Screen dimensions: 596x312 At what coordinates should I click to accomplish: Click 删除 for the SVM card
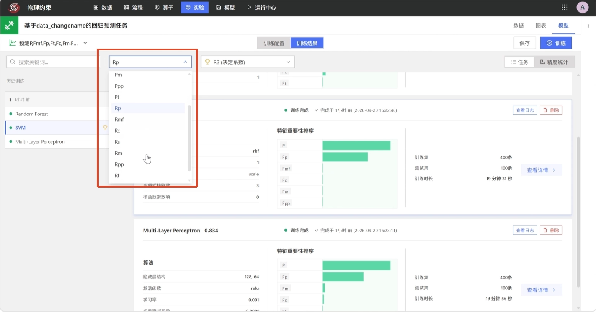point(551,110)
